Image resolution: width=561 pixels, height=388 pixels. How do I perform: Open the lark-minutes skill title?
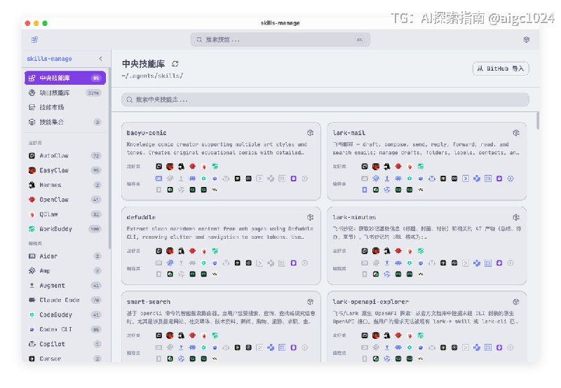pos(355,217)
